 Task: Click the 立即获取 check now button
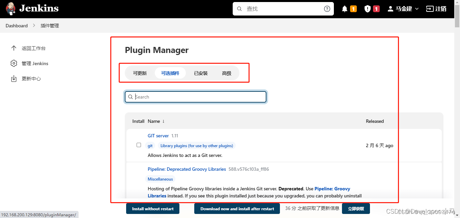356,209
